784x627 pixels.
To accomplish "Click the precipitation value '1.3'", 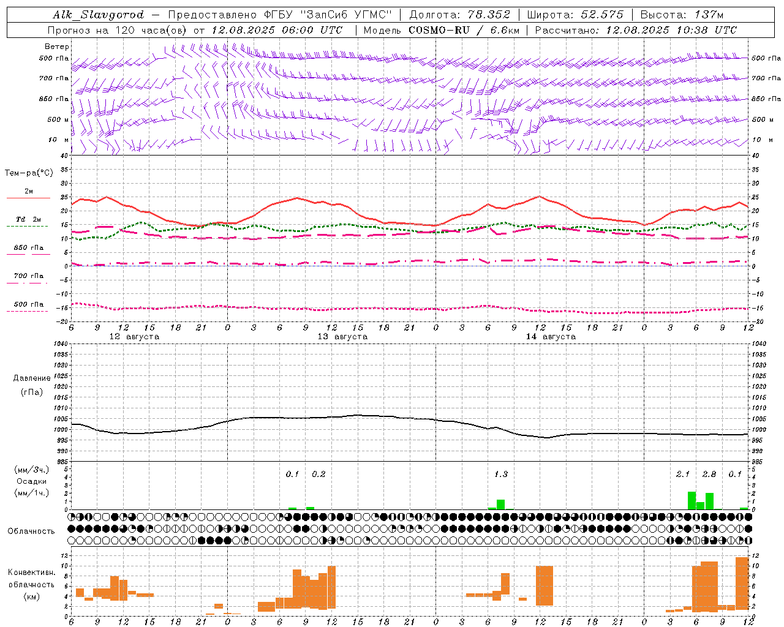I will [501, 474].
